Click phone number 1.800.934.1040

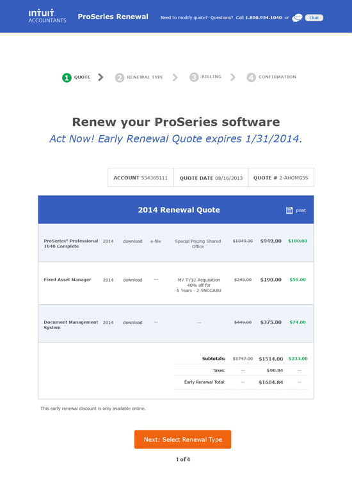pyautogui.click(x=264, y=18)
